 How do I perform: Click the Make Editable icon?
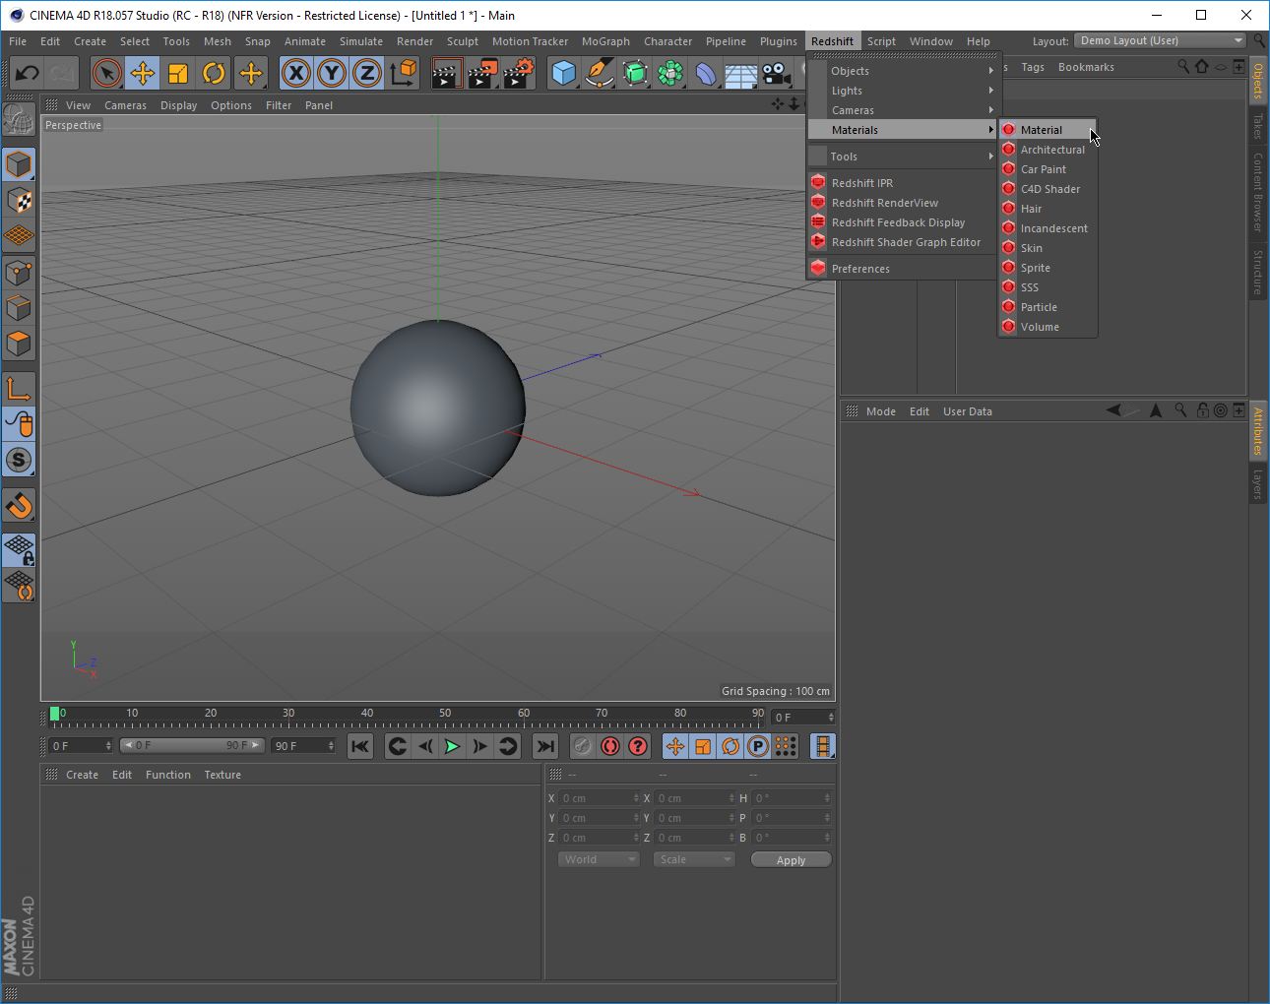click(19, 119)
